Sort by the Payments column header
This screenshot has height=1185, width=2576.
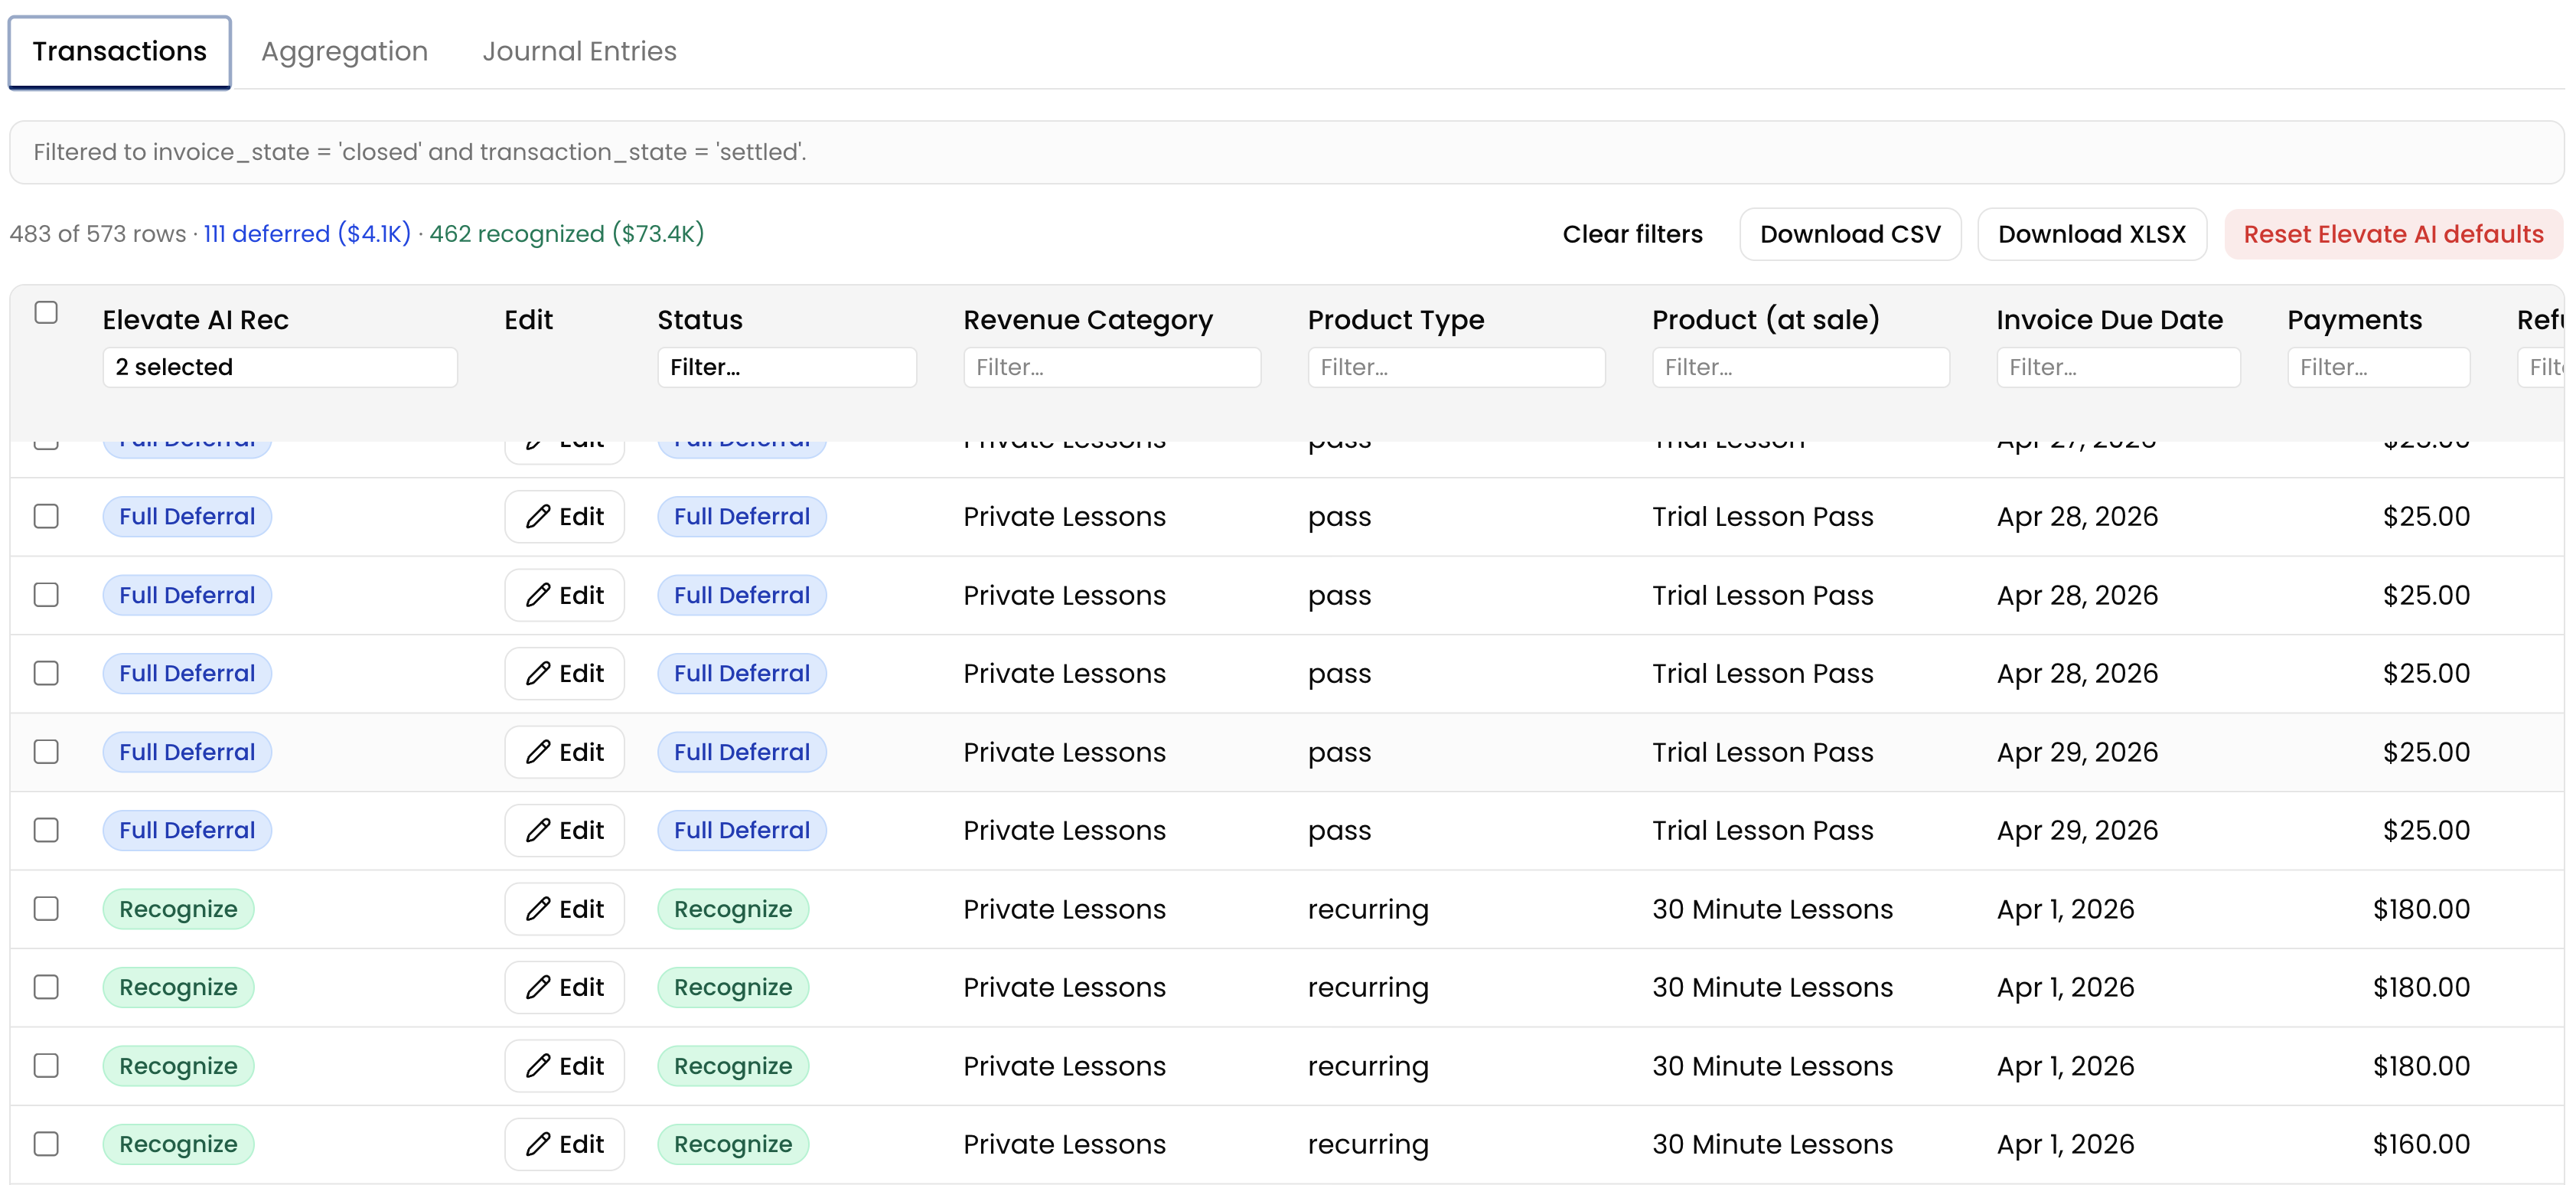(x=2354, y=320)
